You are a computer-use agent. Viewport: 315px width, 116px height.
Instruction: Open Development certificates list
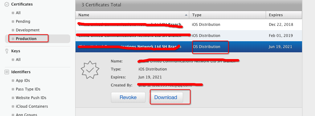(28, 30)
